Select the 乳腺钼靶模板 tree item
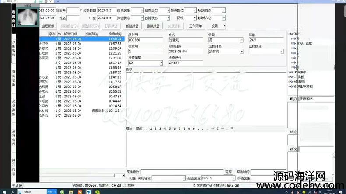The image size is (346, 194). point(303,87)
